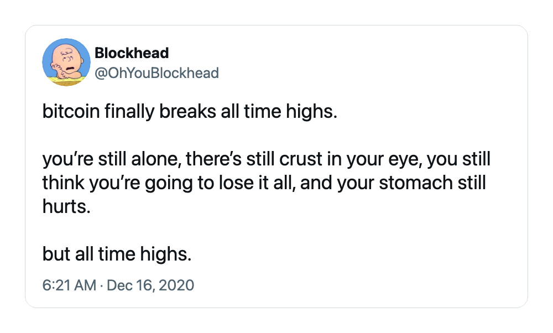Click the word "alone," in the tweet
Screen dimensions: 553x333
(x=156, y=159)
